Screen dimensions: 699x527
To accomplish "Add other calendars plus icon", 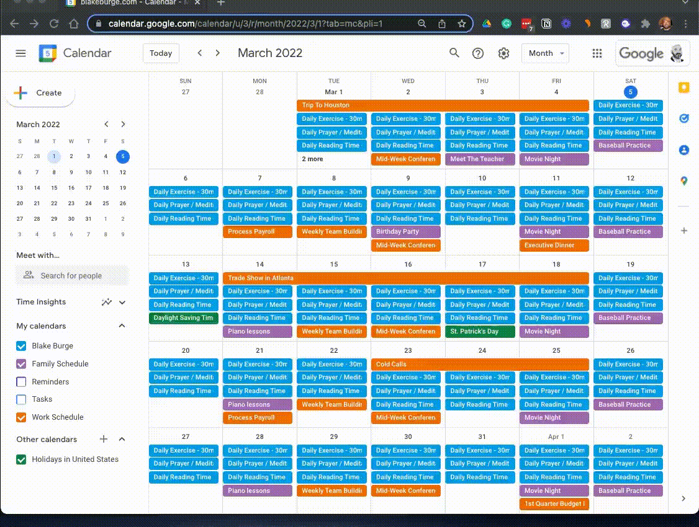I will (104, 440).
